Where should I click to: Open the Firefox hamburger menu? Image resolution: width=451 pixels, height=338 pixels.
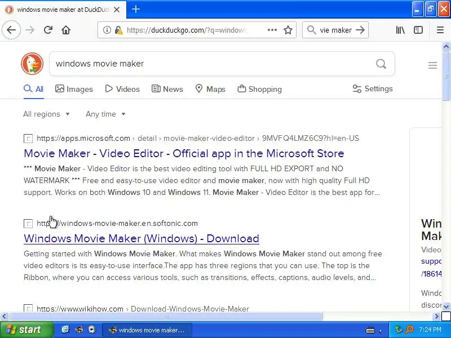440,30
